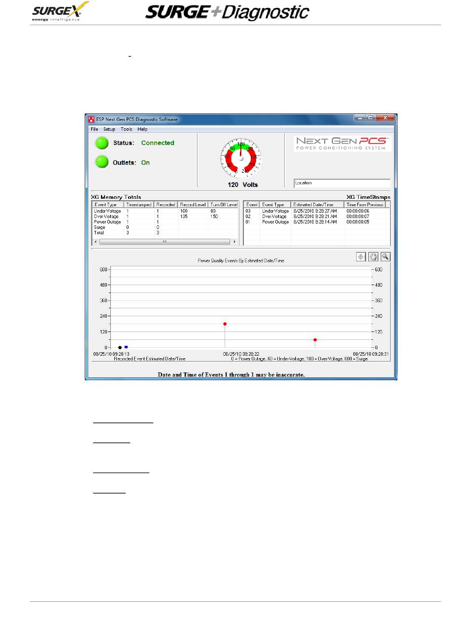Screen dimensions: 468x625
Task: Click the Estimated Date/Time column header
Action: [318, 204]
